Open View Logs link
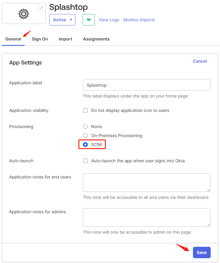The image size is (220, 263). coord(109,20)
